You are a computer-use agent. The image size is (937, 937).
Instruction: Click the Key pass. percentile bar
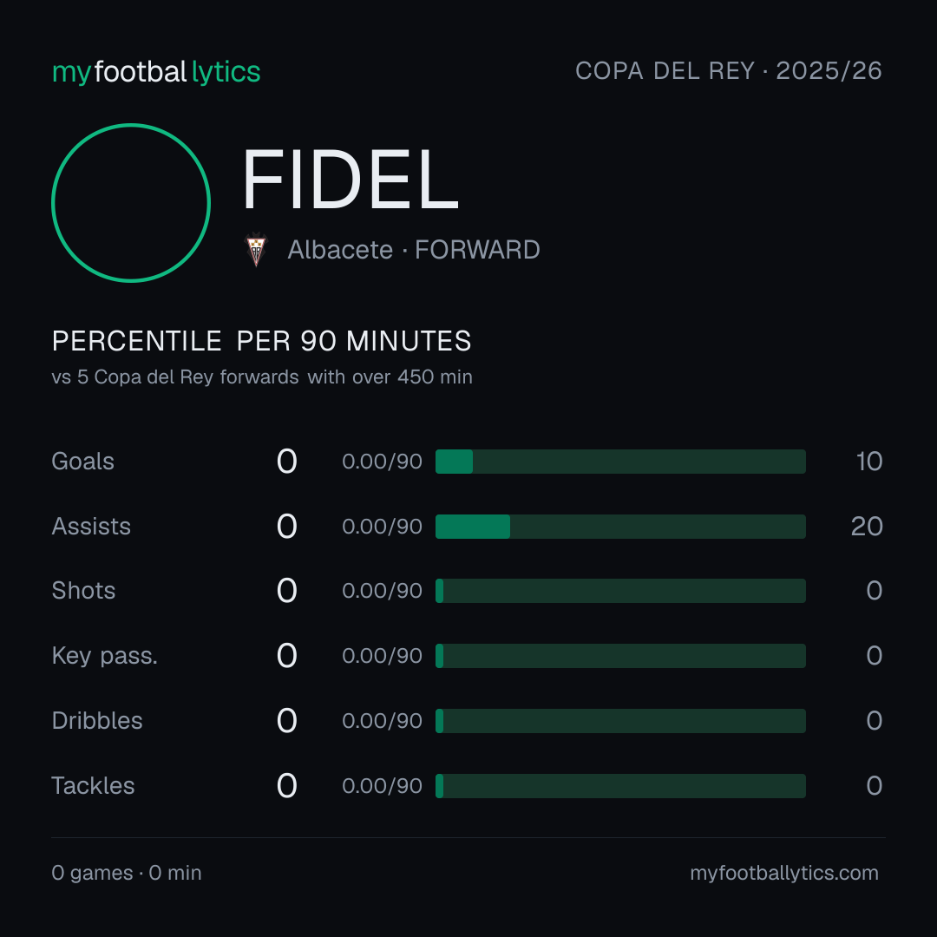click(620, 656)
